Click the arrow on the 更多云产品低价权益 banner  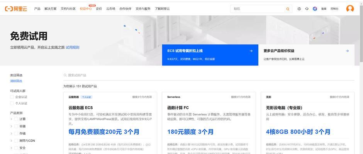[x=347, y=51]
